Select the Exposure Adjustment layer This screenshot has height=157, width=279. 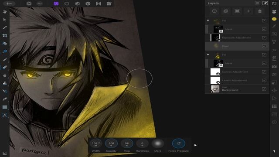click(x=237, y=38)
